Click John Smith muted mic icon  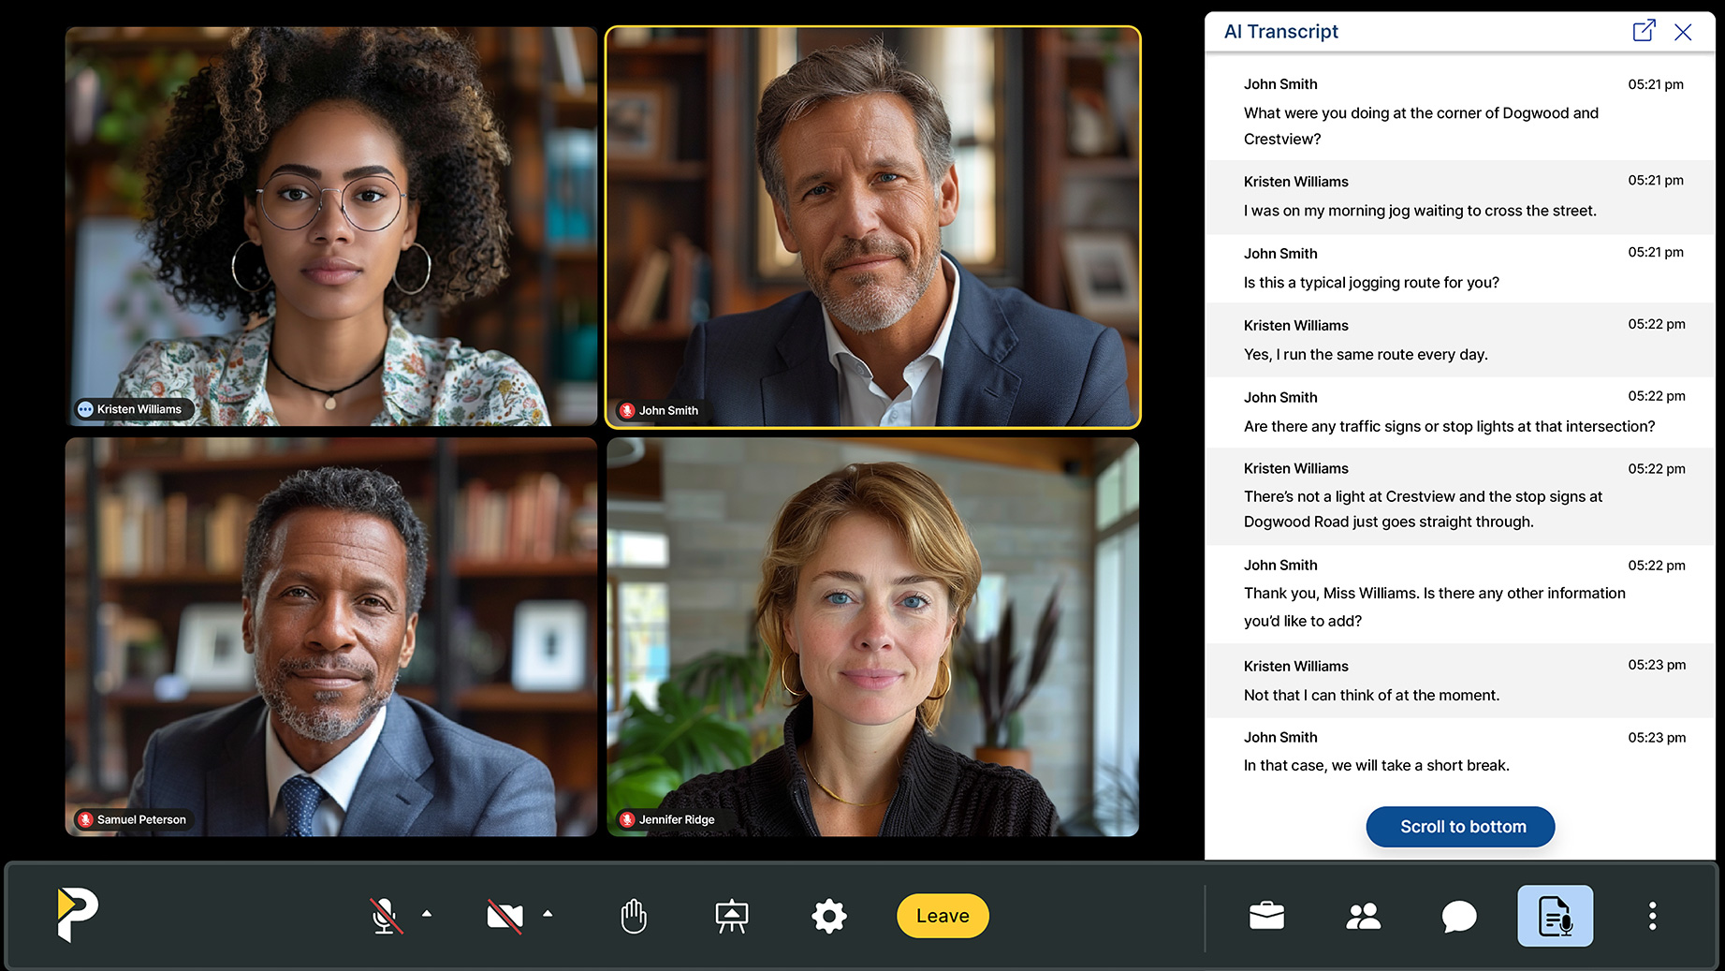click(627, 410)
